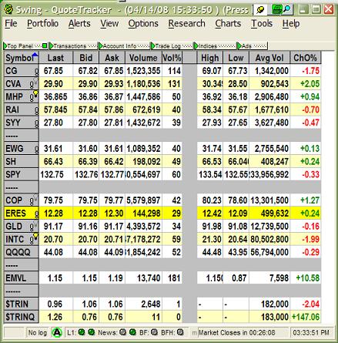Expand the Trade Log panel triangle
Image resolution: width=338 pixels, height=343 pixels.
(153, 46)
